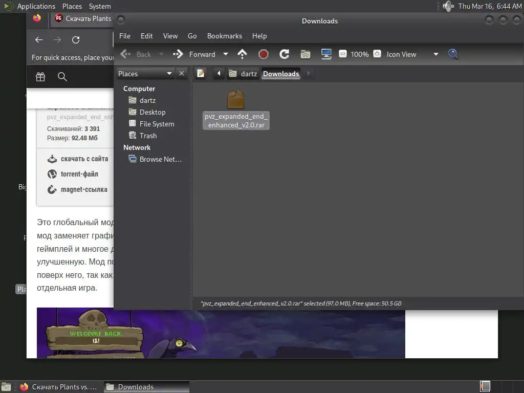Click the Firefox back arrow
This screenshot has width=524, height=393.
click(39, 40)
